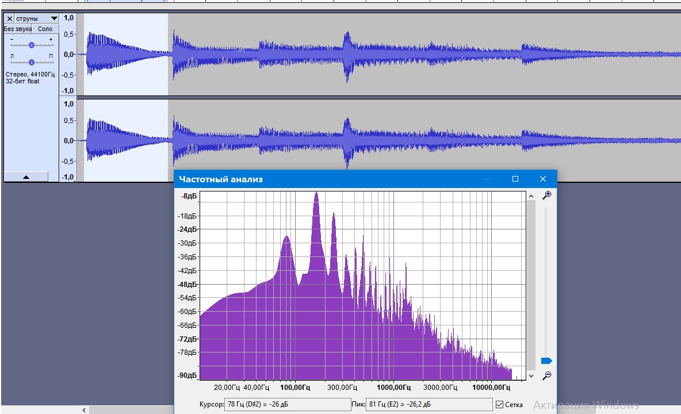Click the horizontal scrollbar left arrow
This screenshot has width=681, height=414.
click(x=84, y=409)
